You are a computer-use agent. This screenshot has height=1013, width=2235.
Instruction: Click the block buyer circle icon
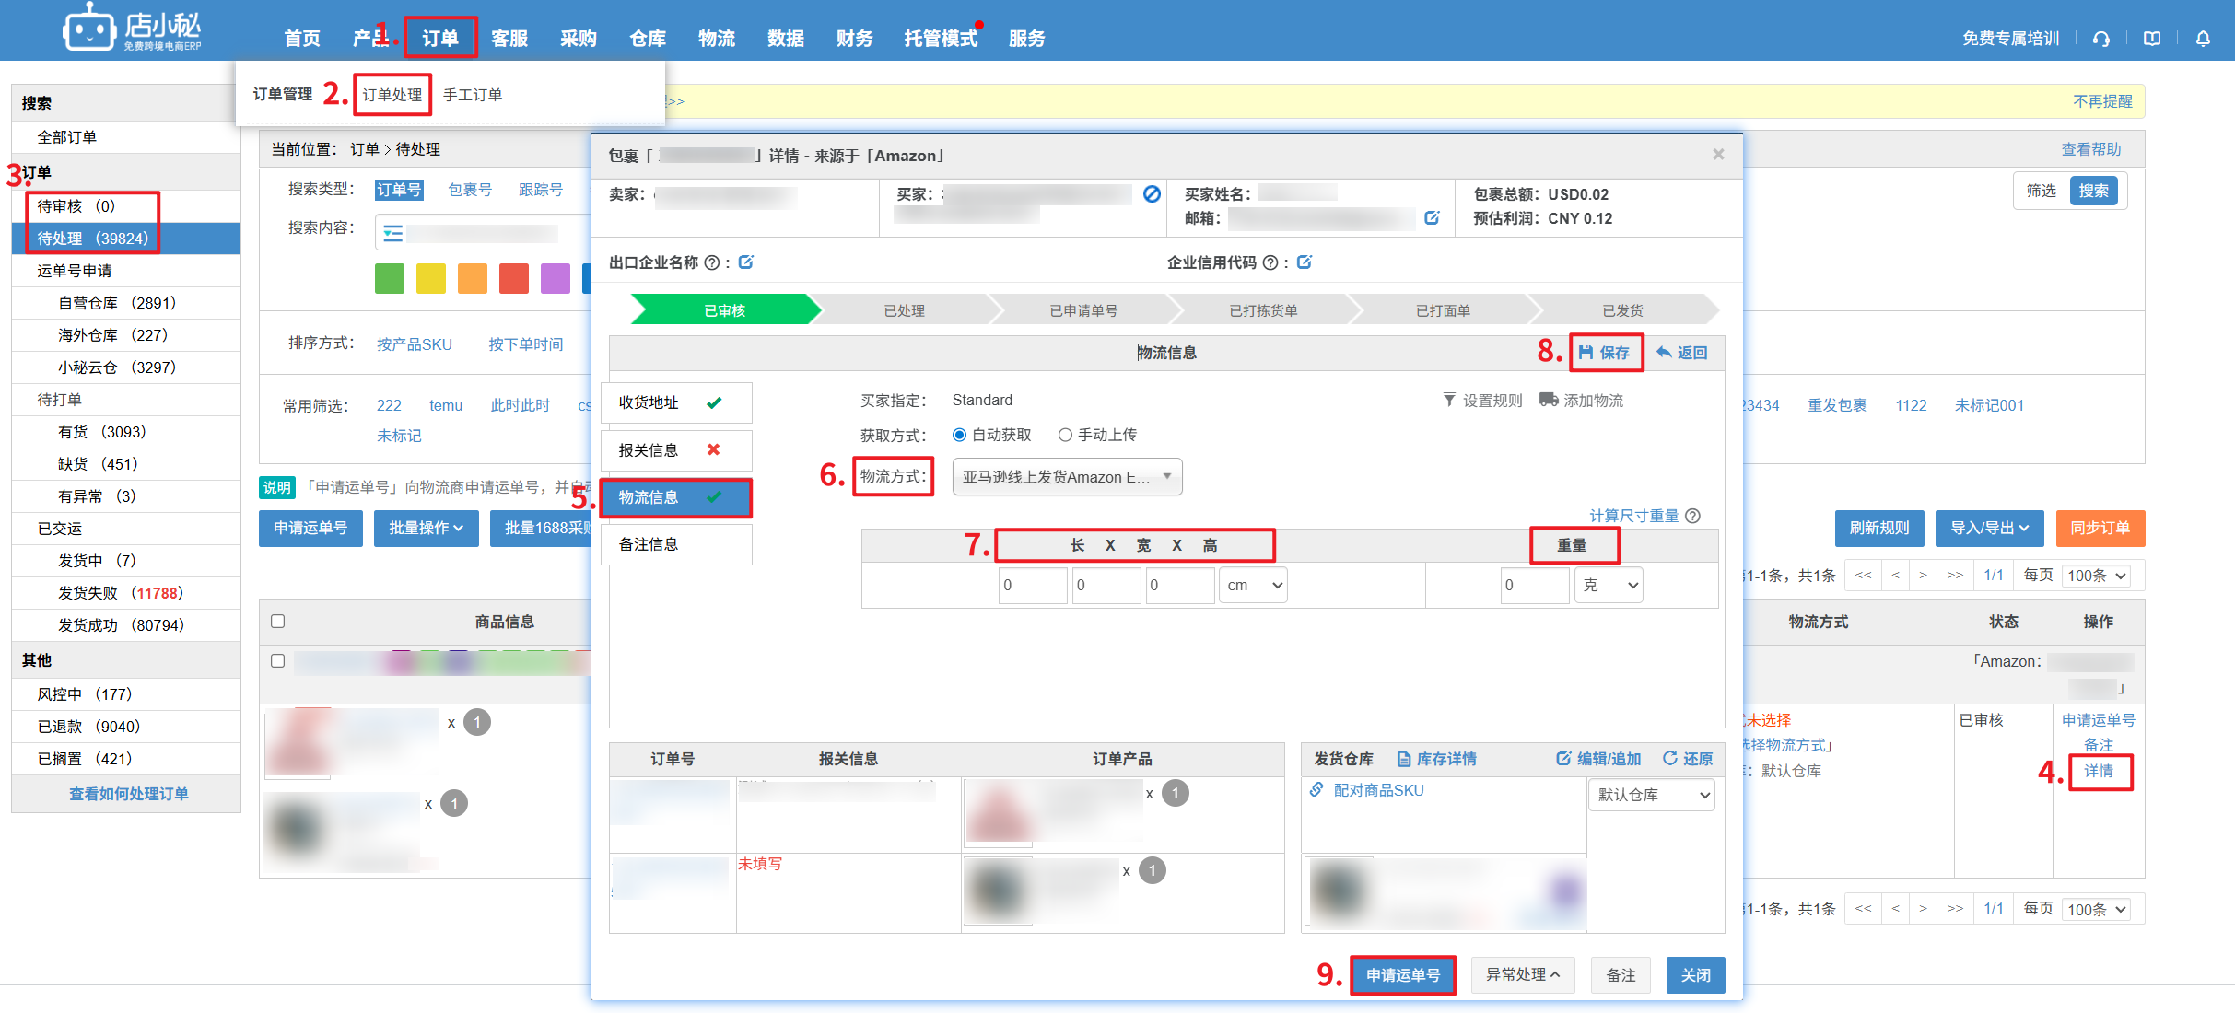pos(1152,193)
